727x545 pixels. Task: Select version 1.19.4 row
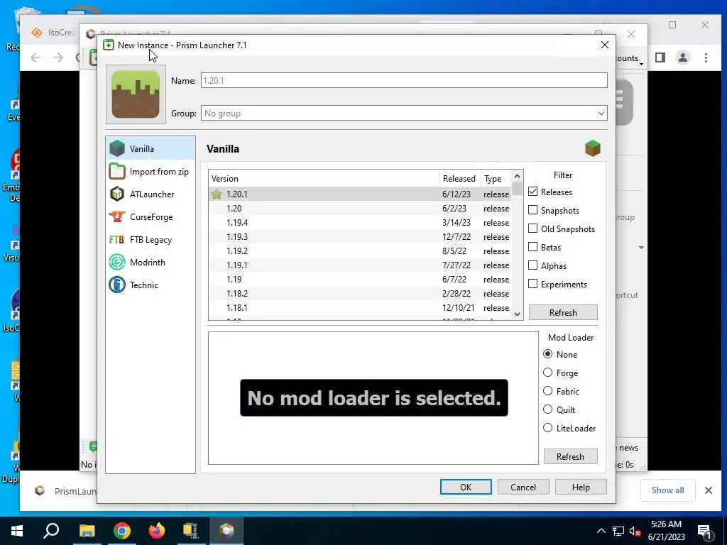360,223
